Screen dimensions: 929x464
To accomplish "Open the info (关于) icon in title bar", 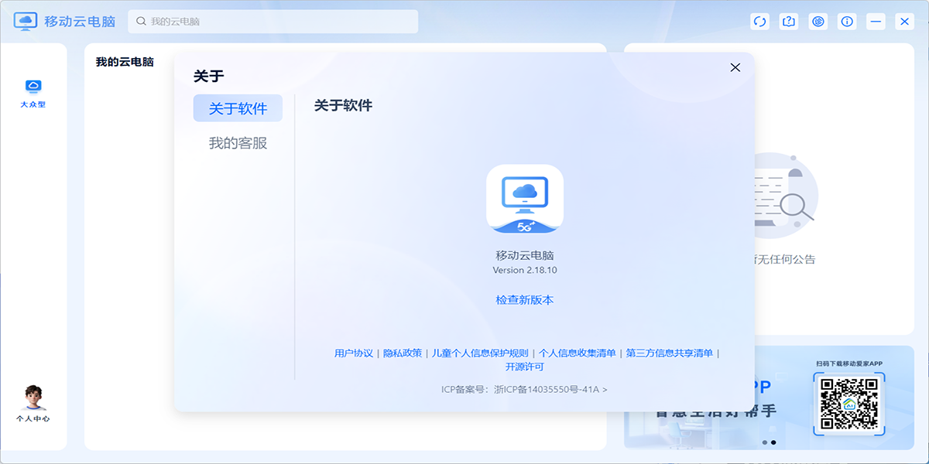I will coord(847,22).
